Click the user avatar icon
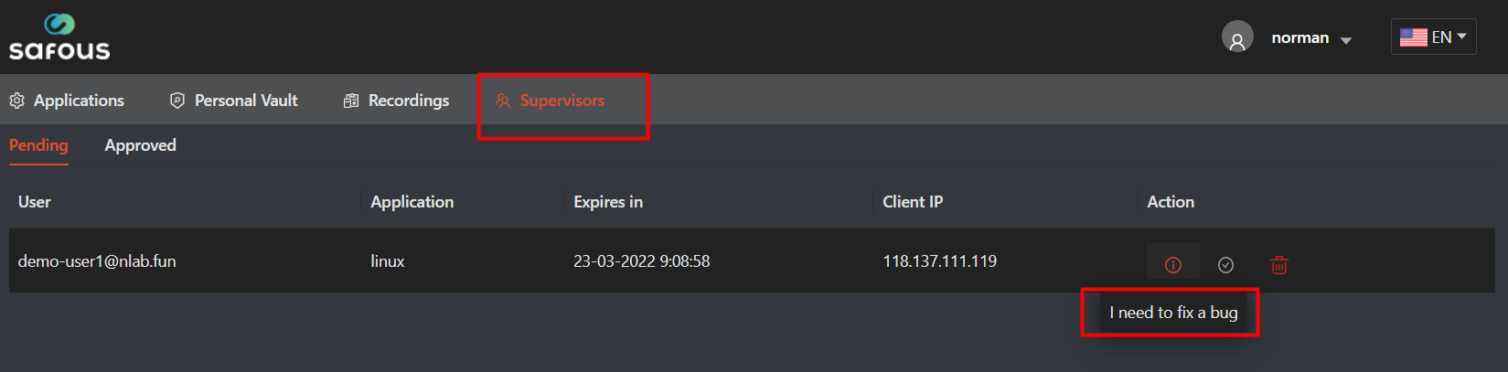1508x372 pixels. coord(1237,37)
